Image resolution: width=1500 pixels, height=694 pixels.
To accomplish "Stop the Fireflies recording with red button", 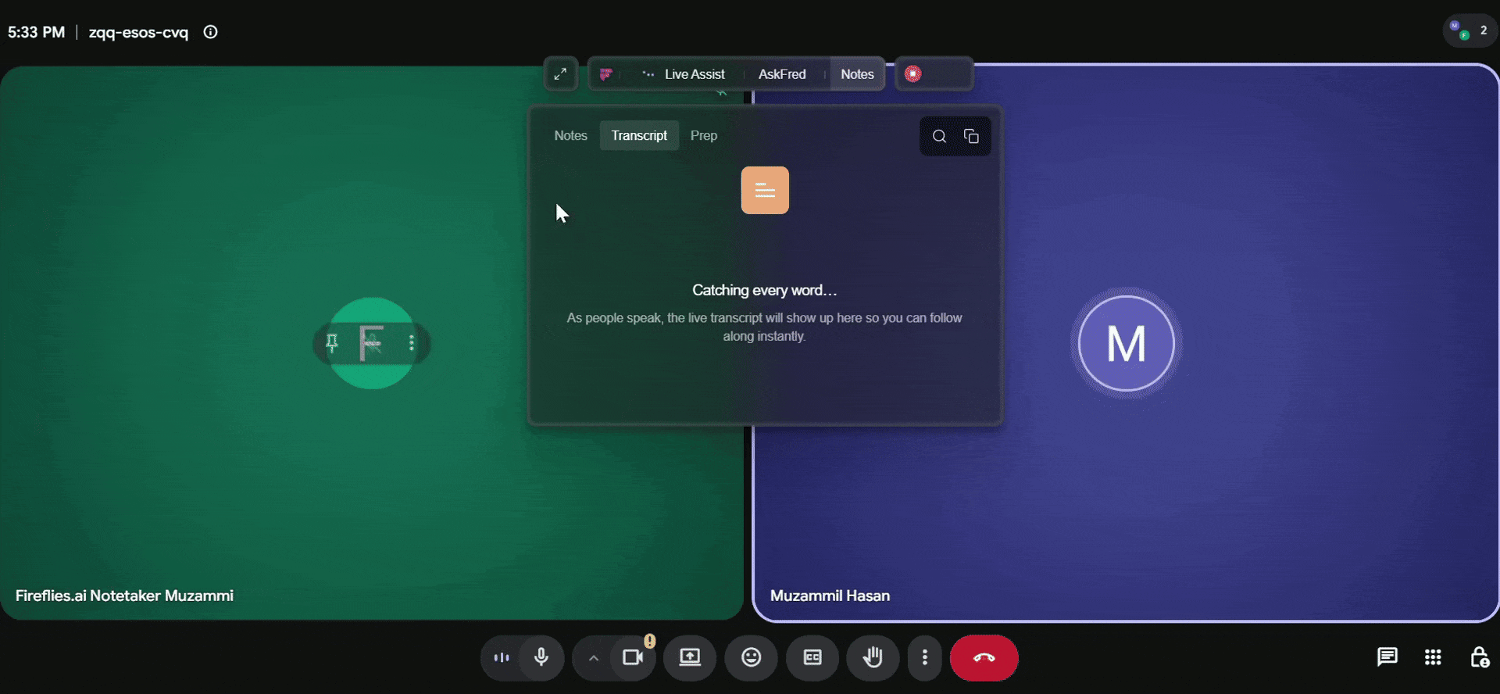I will pyautogui.click(x=912, y=74).
